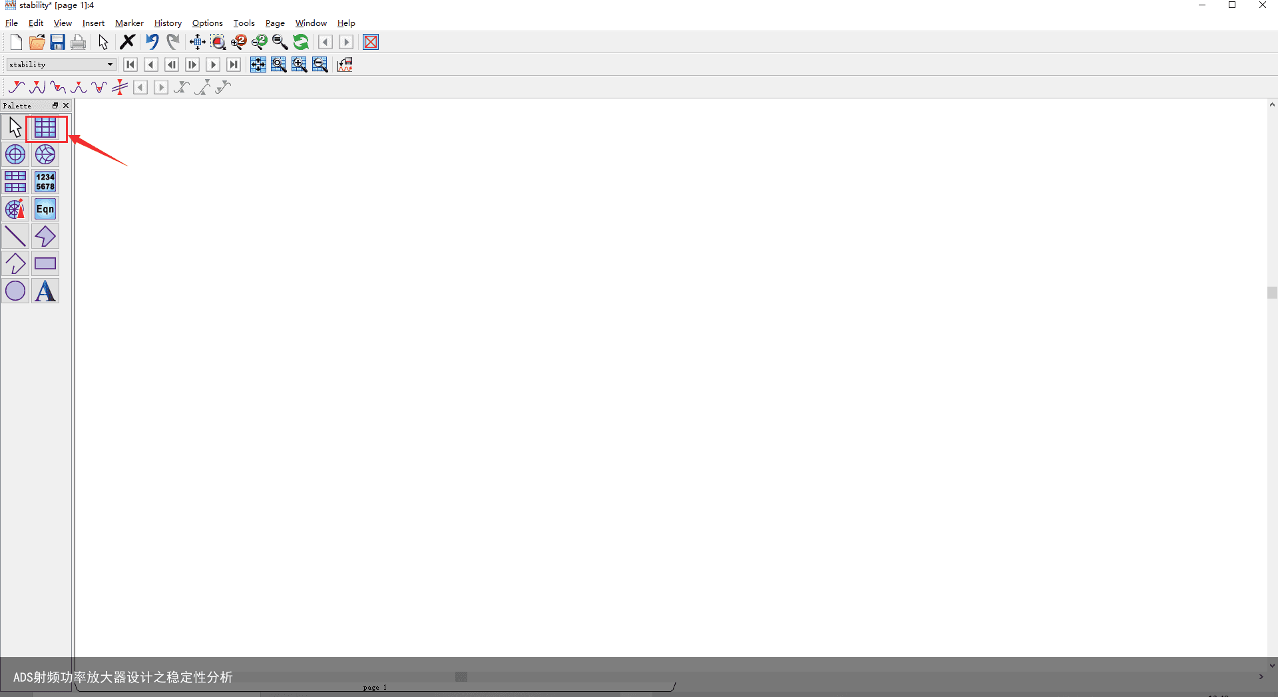Click the step-forward button

coord(192,65)
